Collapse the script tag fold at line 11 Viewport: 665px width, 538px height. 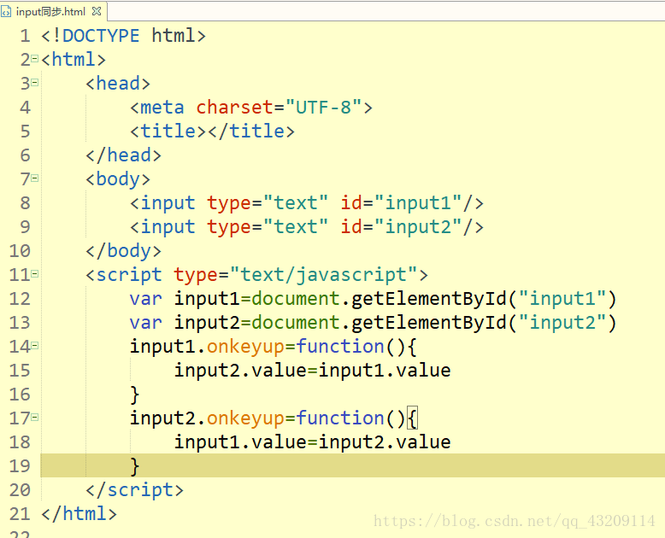(35, 273)
